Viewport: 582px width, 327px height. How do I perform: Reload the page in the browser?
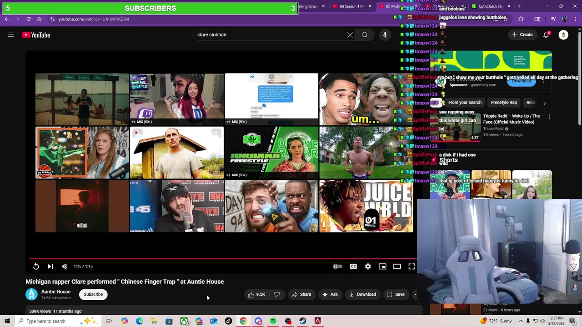click(x=28, y=19)
